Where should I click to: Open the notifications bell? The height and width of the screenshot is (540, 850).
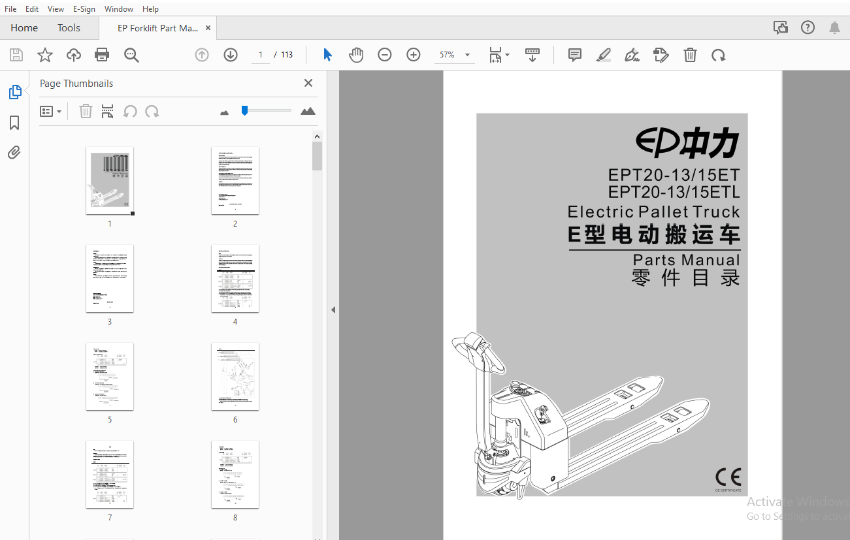(x=835, y=27)
